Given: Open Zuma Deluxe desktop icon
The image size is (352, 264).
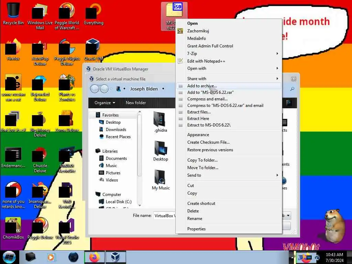Looking at the screenshot, I should [67, 121].
